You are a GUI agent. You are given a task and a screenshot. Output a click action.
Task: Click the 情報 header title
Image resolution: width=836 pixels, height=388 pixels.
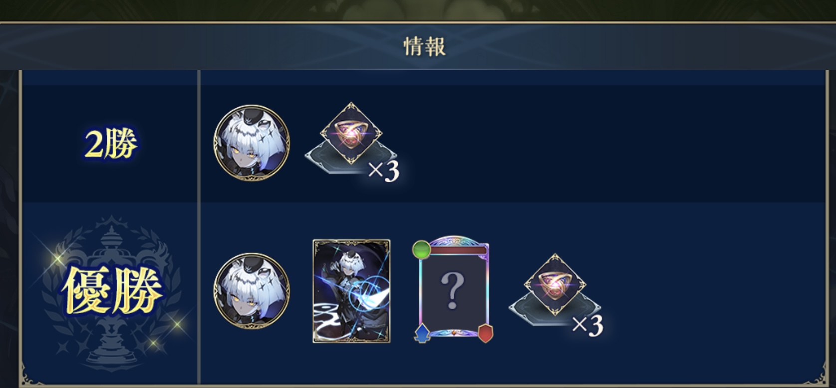coord(425,46)
